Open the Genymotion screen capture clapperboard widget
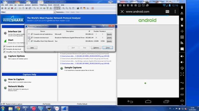 coord(182,25)
